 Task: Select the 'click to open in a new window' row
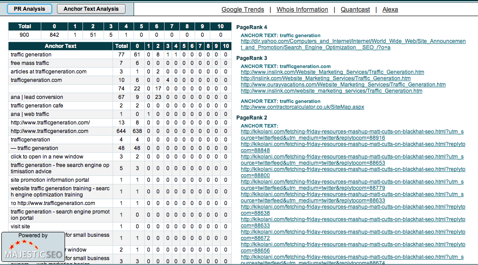click(x=47, y=157)
